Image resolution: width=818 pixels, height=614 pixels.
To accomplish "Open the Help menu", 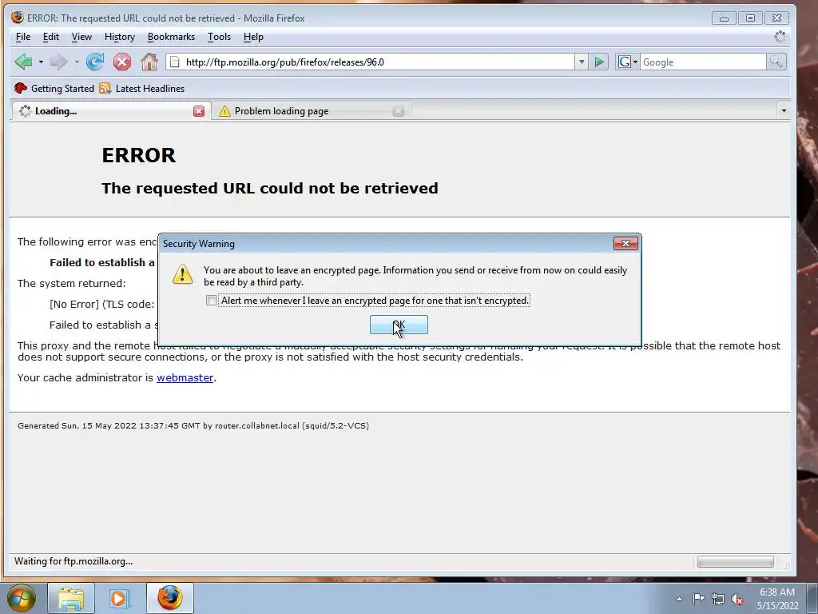I will [253, 37].
